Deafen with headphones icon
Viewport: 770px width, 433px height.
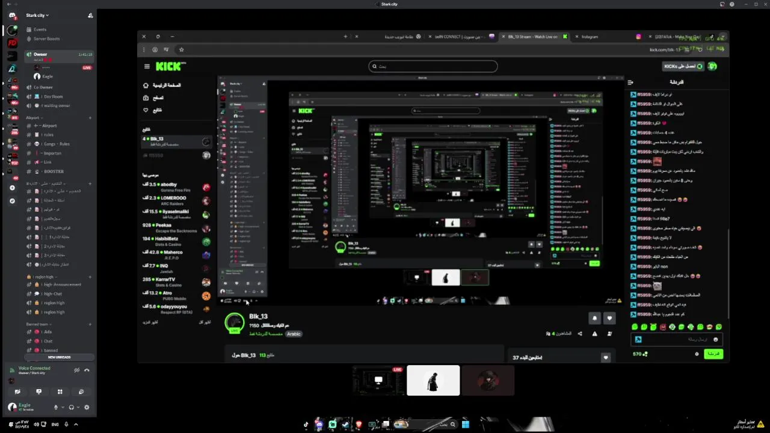coord(72,407)
